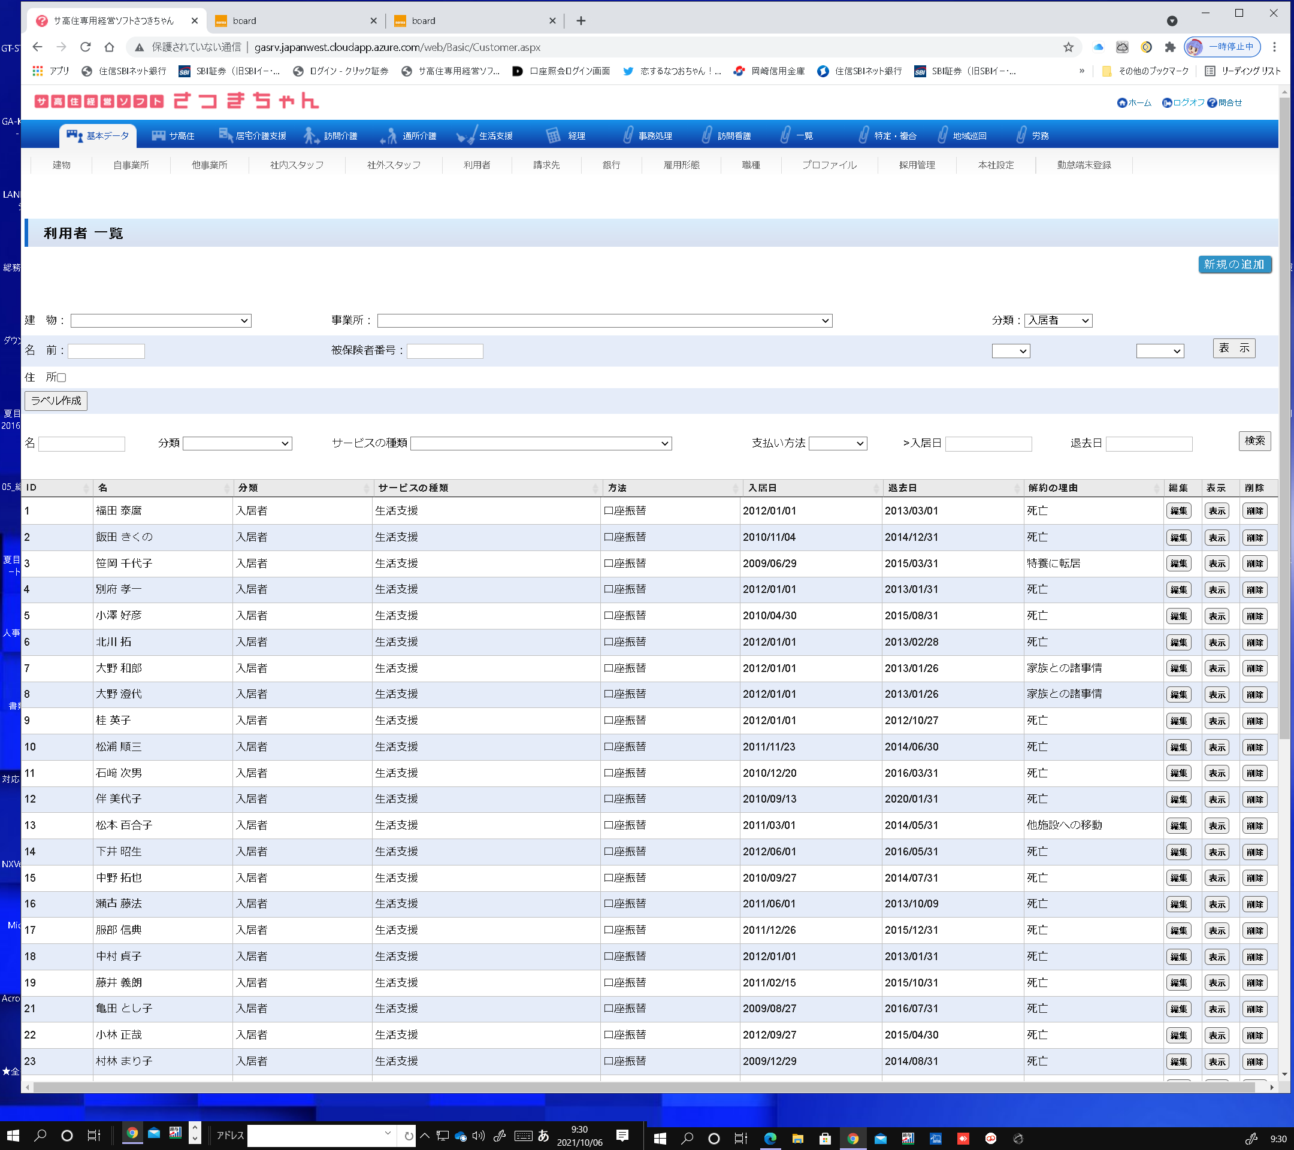Open Chrome extensions puzzle icon

1170,47
